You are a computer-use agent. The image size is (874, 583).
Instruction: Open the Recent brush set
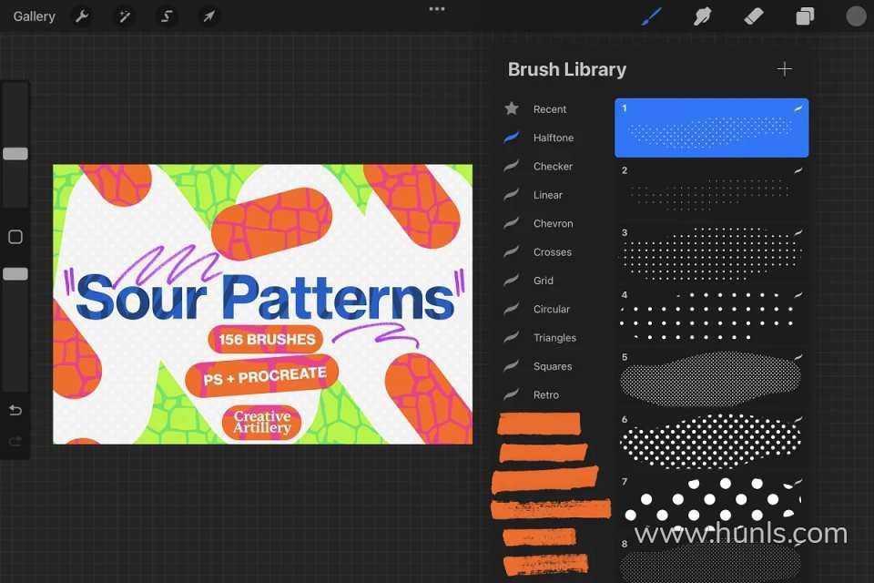(549, 109)
